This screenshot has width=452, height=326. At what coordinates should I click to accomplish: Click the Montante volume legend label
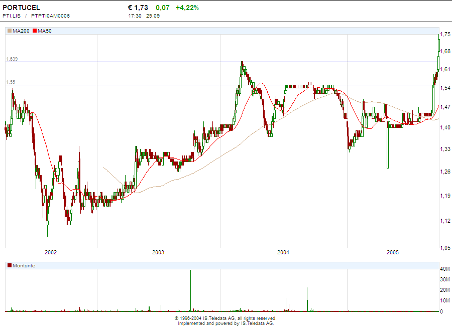(24, 265)
